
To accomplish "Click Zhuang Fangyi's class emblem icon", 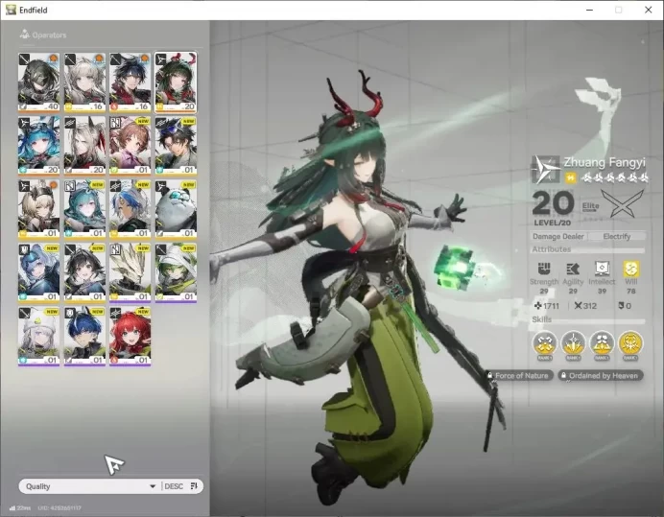I will (546, 170).
